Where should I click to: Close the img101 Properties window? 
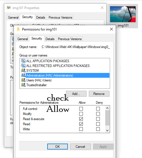coord(102,8)
